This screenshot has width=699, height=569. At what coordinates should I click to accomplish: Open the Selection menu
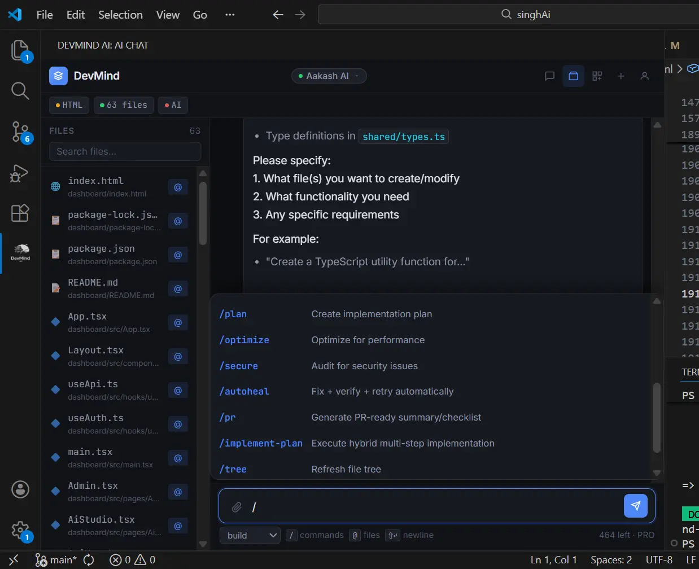click(x=120, y=15)
